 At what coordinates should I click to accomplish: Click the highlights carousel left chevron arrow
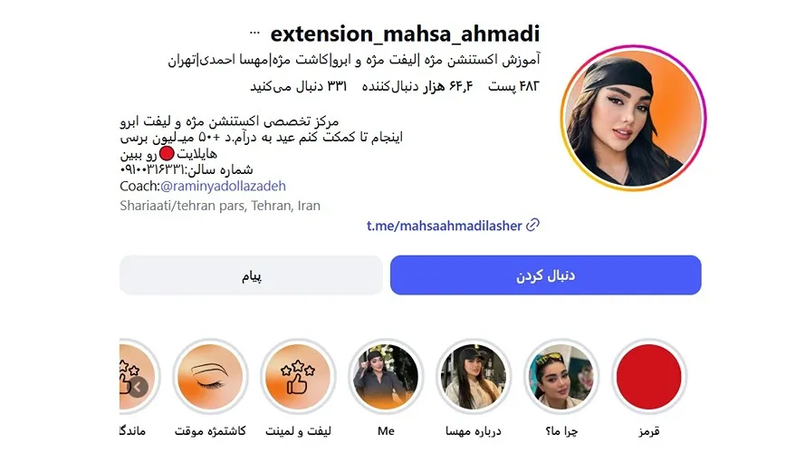138,387
